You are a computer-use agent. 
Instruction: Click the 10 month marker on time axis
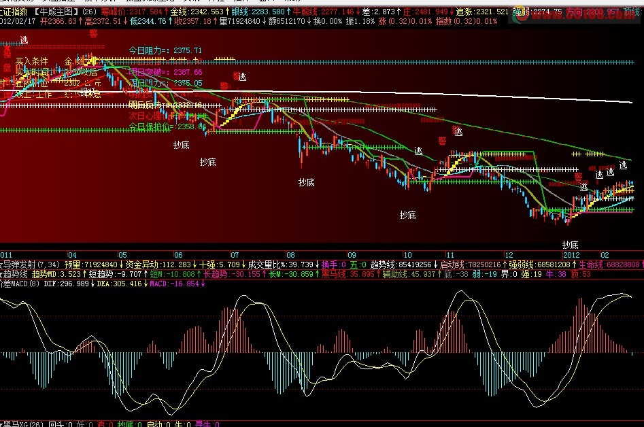[x=407, y=255]
